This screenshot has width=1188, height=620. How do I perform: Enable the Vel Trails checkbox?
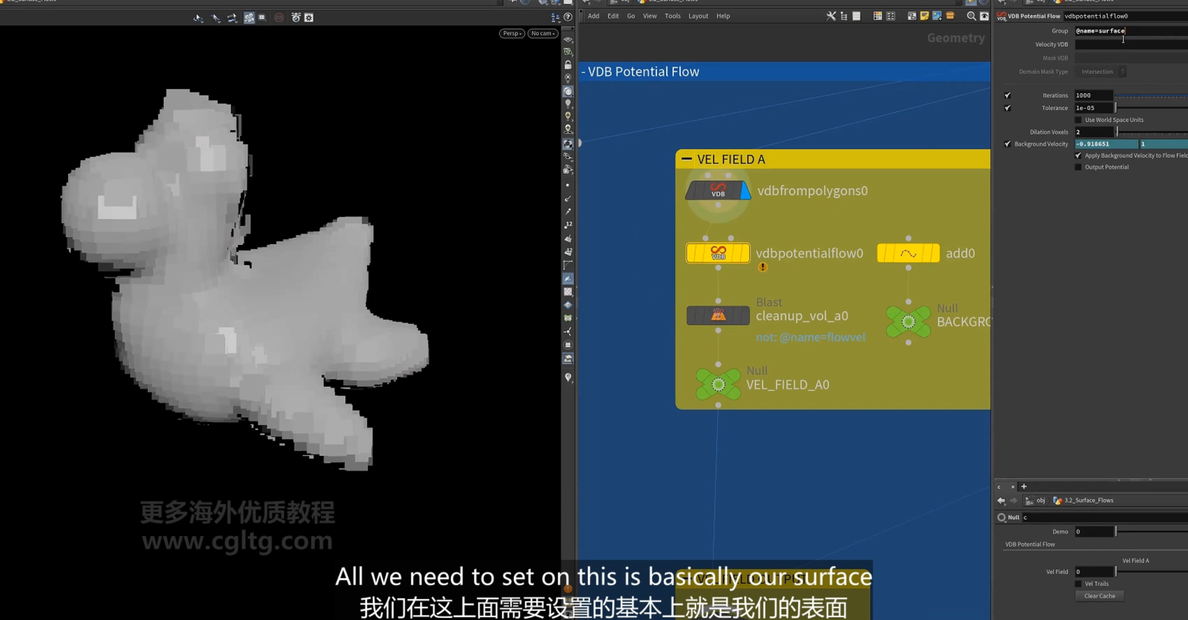coord(1078,584)
